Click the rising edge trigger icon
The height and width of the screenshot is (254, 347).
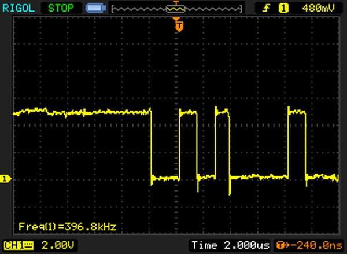pos(267,8)
